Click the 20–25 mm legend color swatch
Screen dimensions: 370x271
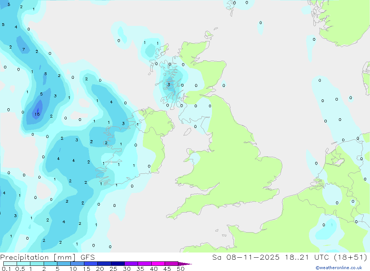click(104, 264)
